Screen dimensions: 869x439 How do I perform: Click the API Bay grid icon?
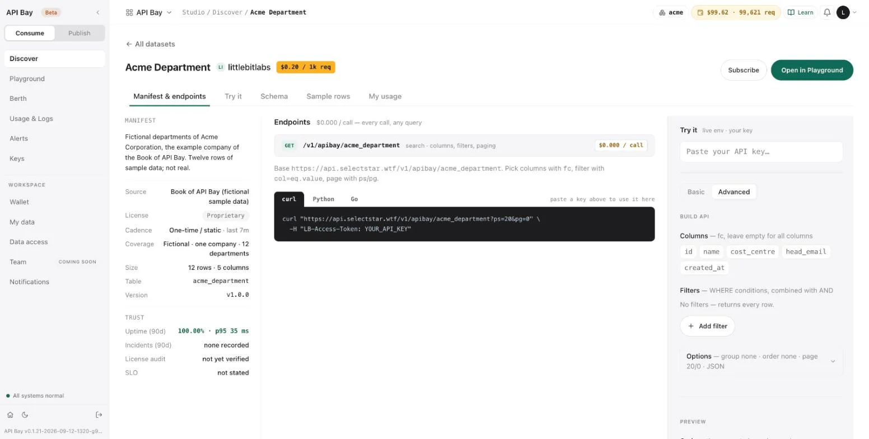pos(129,12)
